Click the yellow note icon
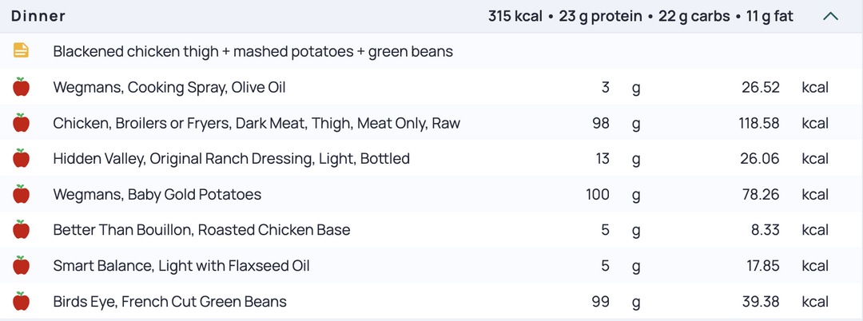863x321 pixels. click(21, 51)
